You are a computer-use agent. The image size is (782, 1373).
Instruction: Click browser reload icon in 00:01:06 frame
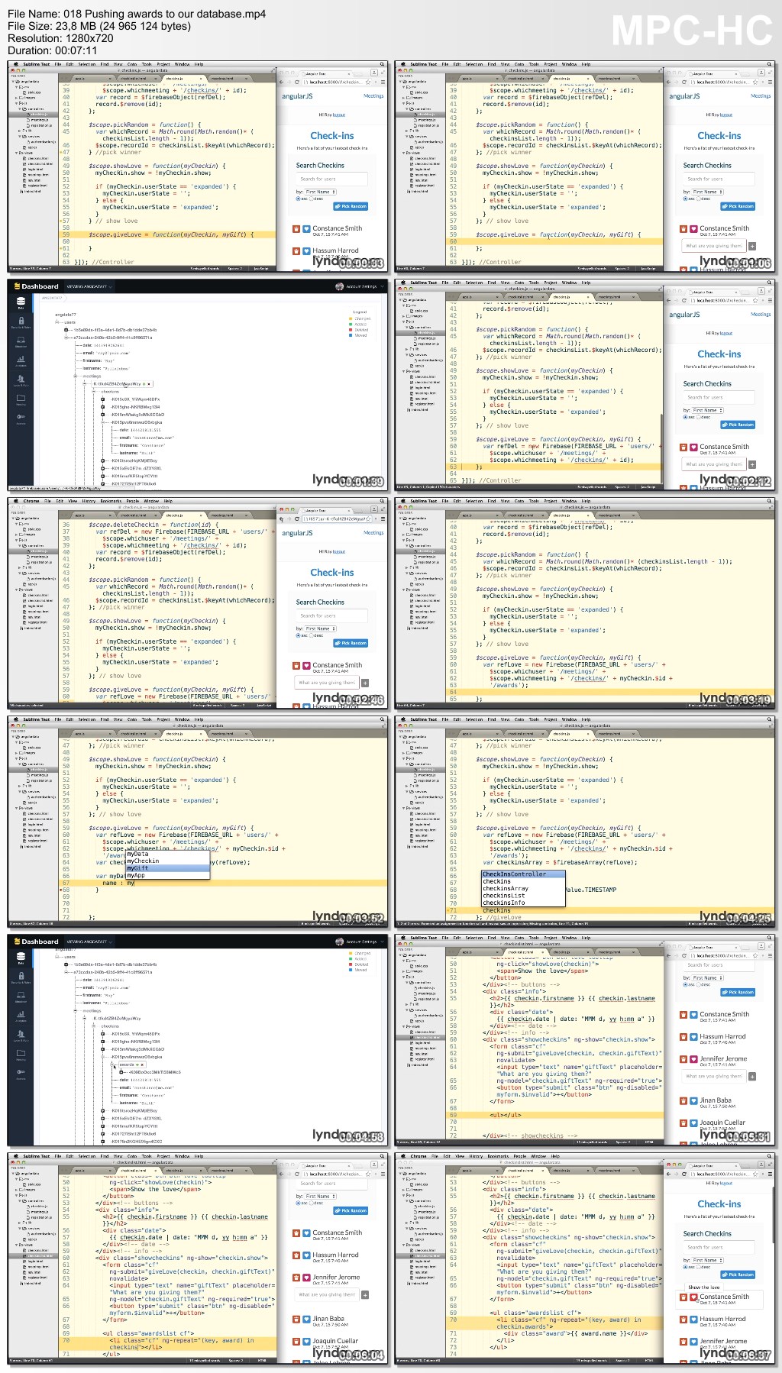coord(684,82)
